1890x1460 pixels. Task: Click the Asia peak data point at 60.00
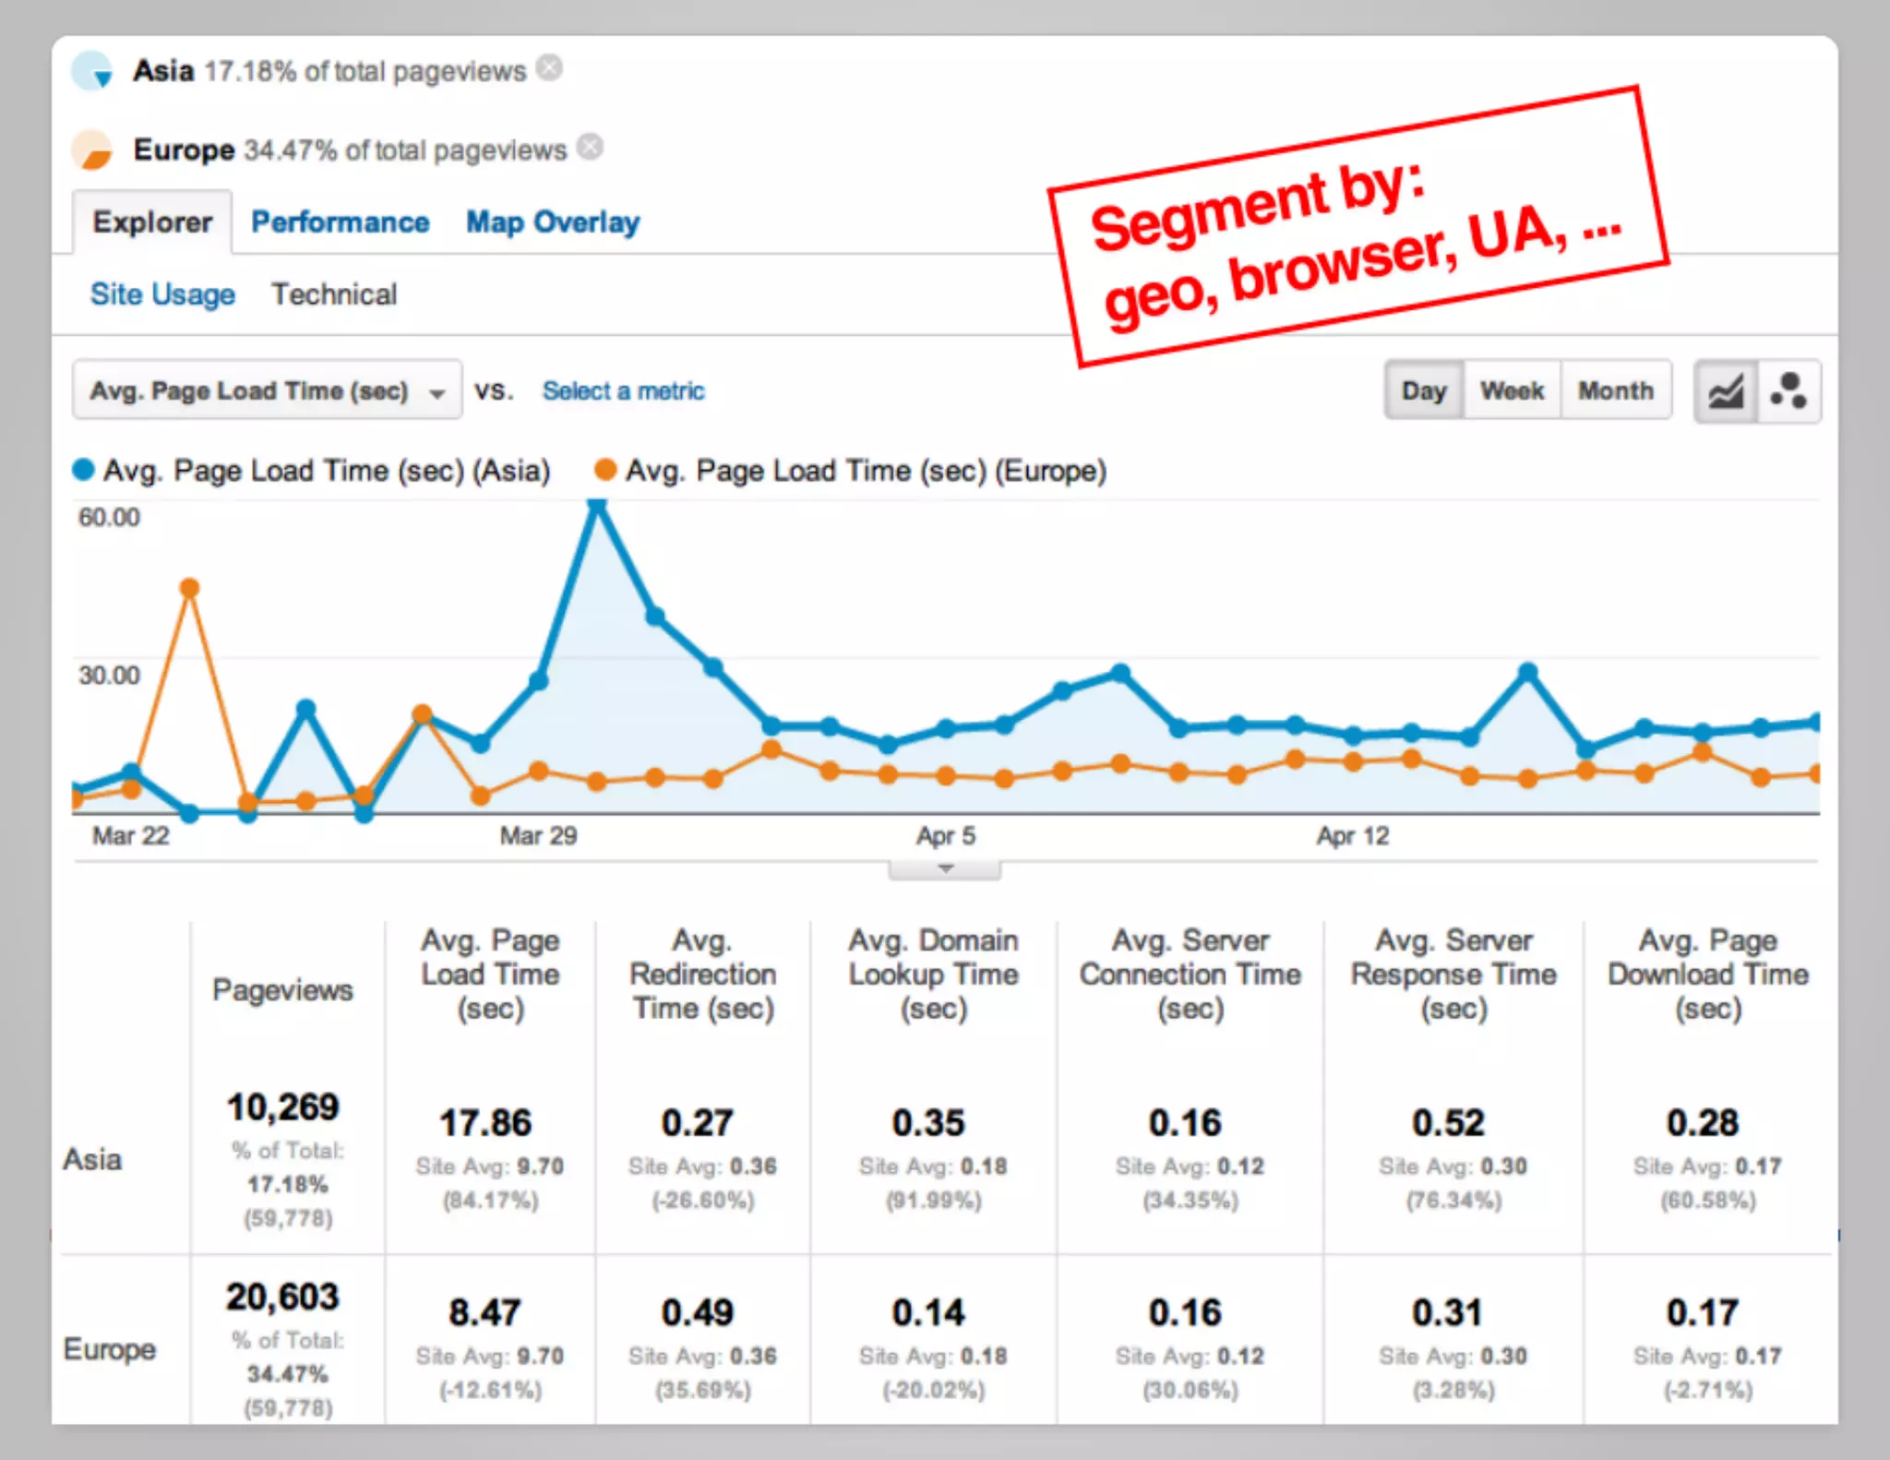597,504
